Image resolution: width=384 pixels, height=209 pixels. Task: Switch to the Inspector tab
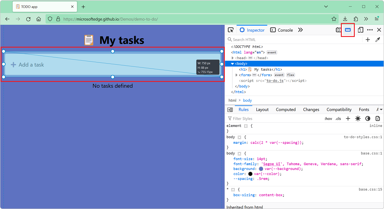[252, 30]
